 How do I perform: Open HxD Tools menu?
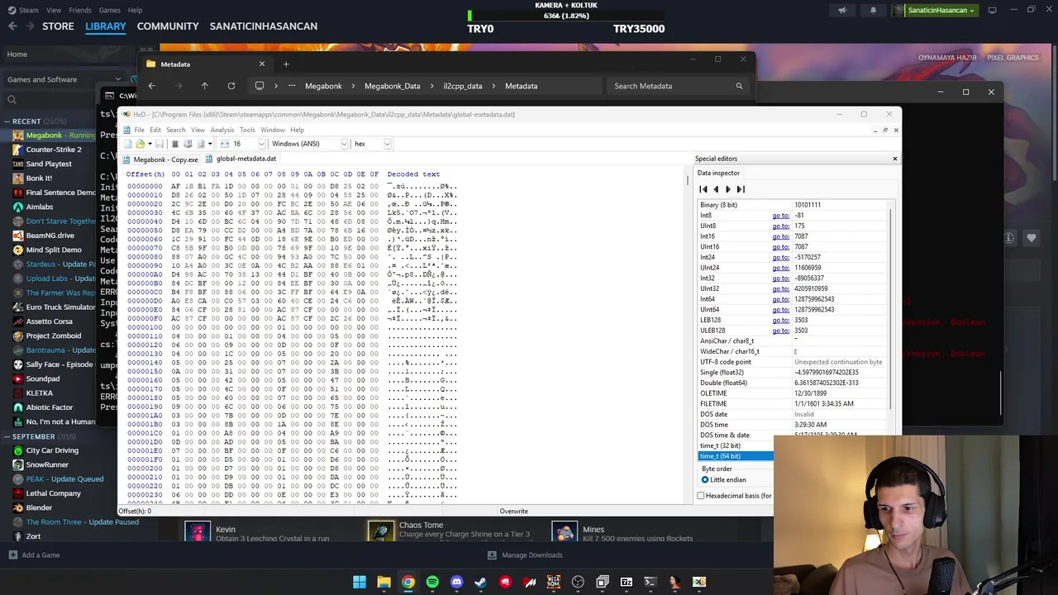247,130
